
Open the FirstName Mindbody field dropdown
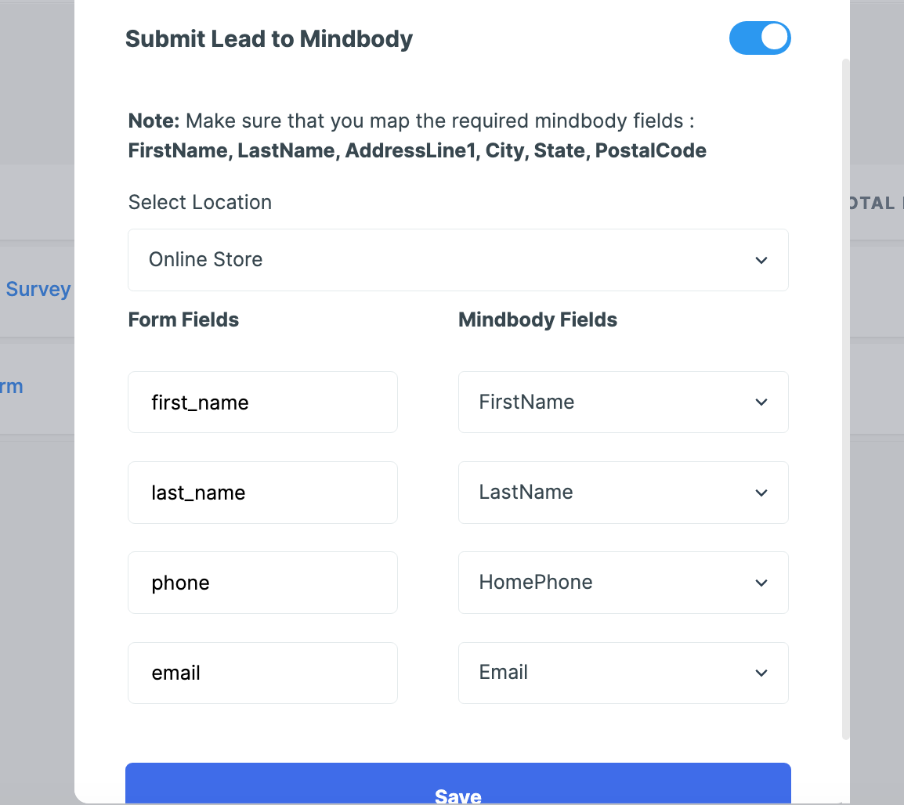(623, 402)
